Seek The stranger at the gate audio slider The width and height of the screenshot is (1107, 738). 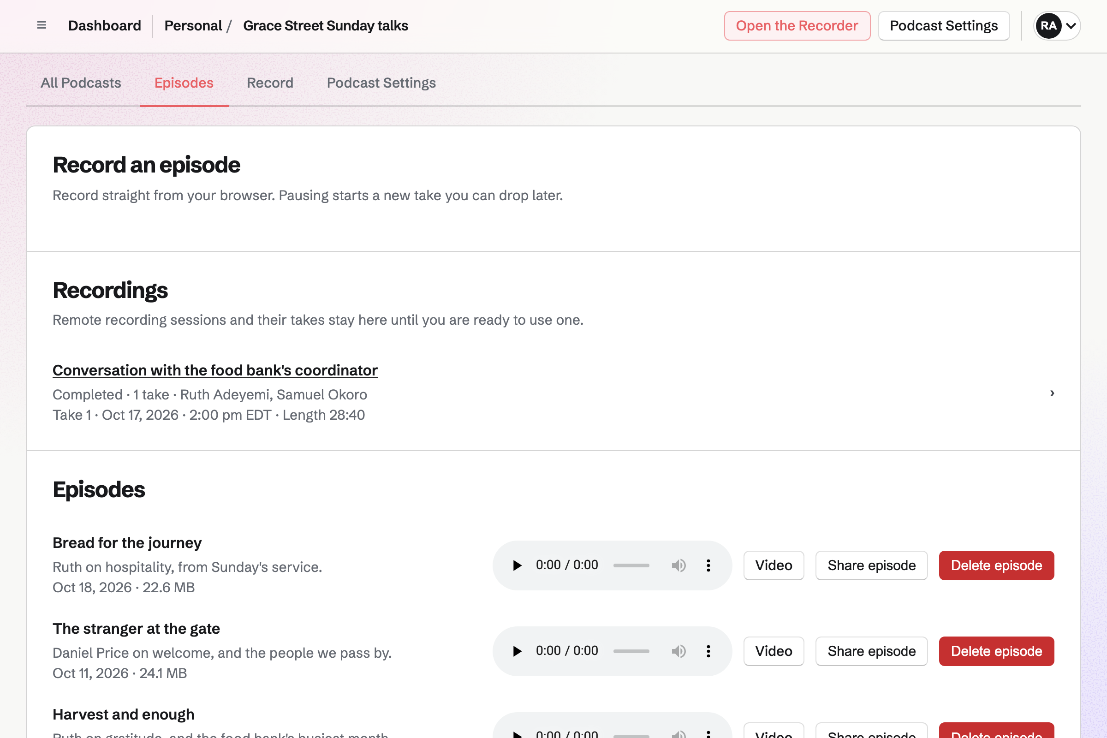(631, 651)
